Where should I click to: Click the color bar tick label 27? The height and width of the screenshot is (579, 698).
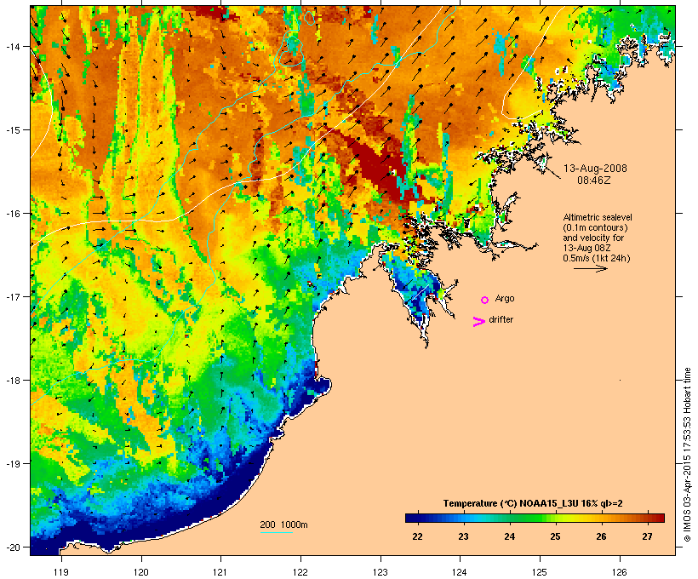point(647,536)
